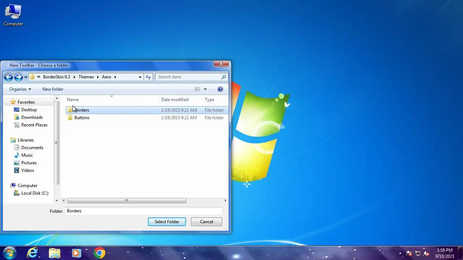
Task: Select Themes in the address path
Action: pos(86,77)
